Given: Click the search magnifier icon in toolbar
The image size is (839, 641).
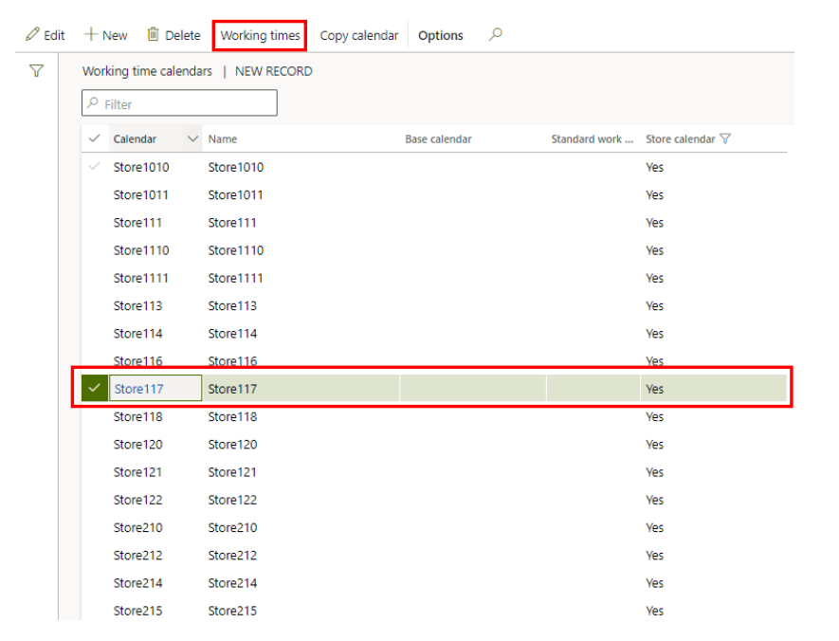Looking at the screenshot, I should pos(495,35).
